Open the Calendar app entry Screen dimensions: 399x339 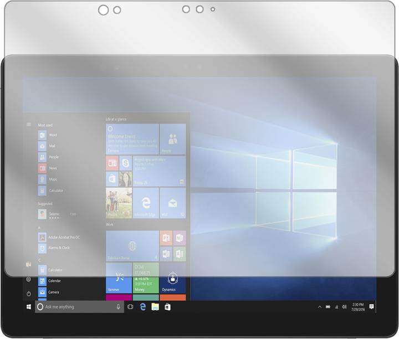[x=50, y=281]
